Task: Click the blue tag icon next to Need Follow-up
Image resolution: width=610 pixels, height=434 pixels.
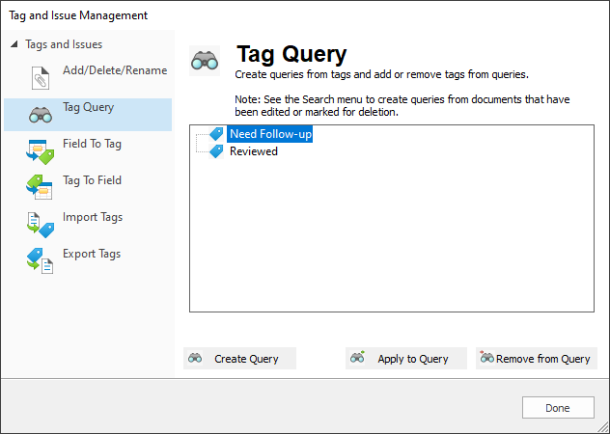Action: (x=216, y=134)
